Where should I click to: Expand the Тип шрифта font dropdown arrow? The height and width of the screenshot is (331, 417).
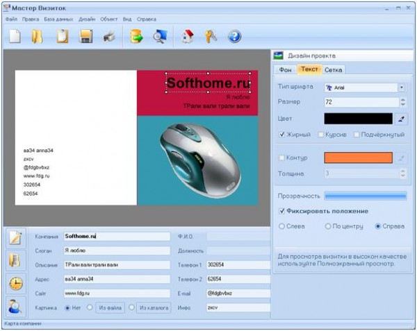(402, 87)
